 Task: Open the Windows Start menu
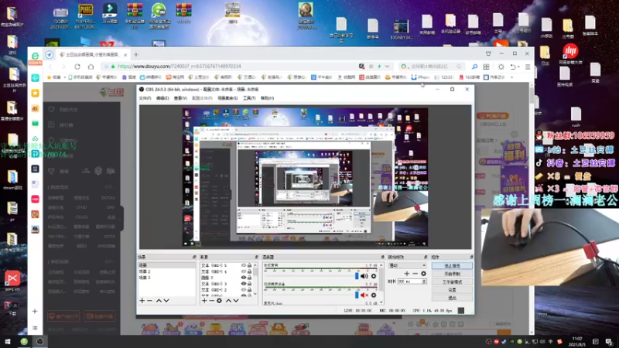tap(8, 342)
